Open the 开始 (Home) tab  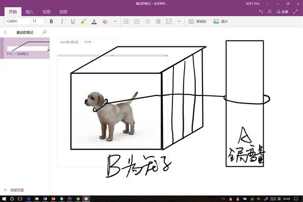(x=13, y=12)
